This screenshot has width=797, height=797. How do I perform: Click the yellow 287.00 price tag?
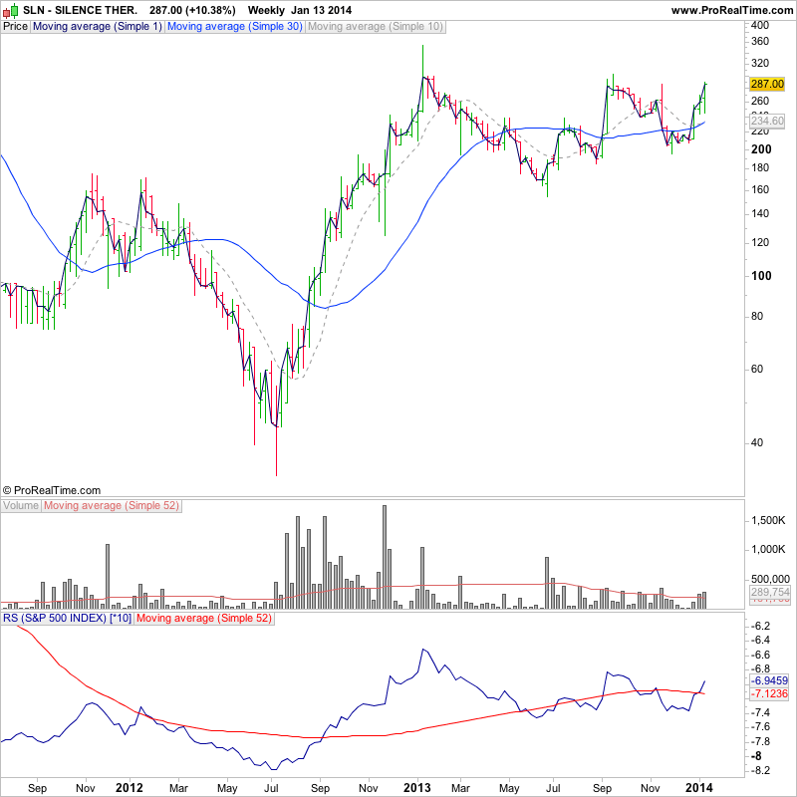pyautogui.click(x=767, y=84)
